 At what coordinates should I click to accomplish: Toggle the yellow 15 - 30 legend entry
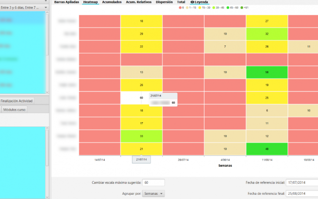pos(204,8)
